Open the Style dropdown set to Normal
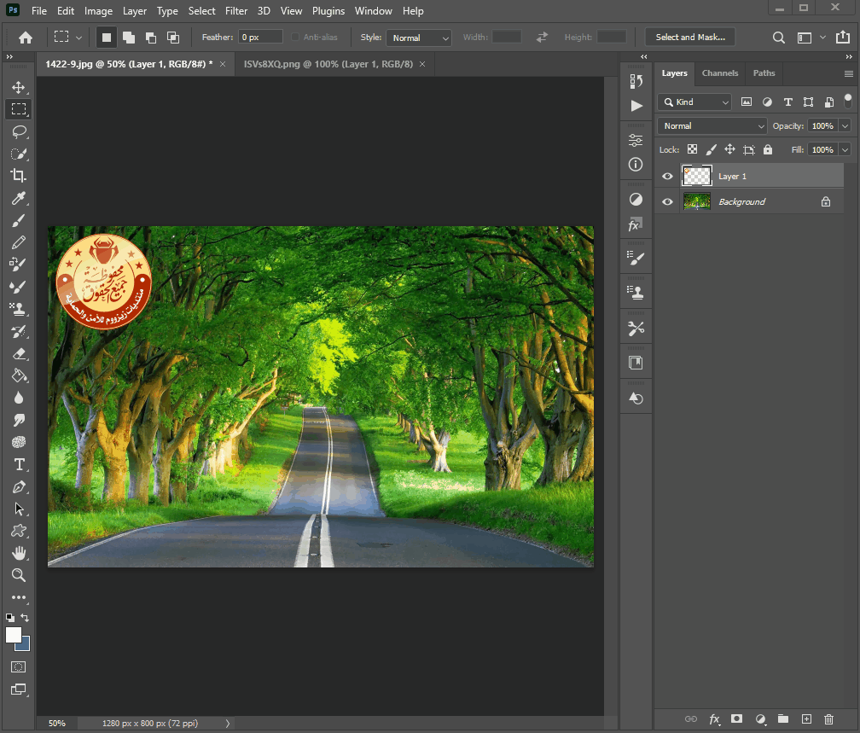 (x=419, y=38)
